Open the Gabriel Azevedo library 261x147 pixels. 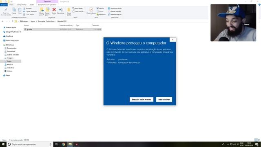pyautogui.click(x=12, y=55)
